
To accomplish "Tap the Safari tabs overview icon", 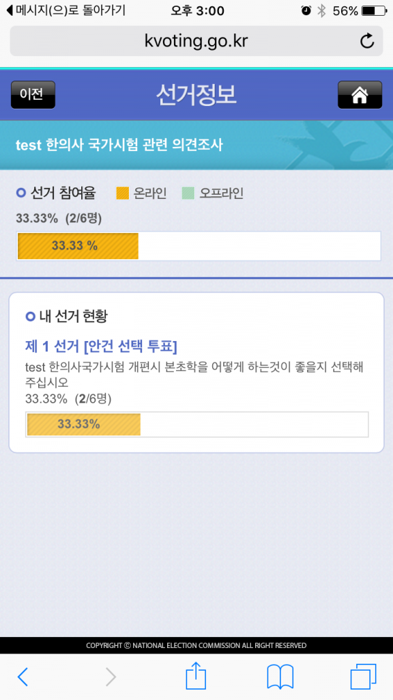I will click(363, 675).
